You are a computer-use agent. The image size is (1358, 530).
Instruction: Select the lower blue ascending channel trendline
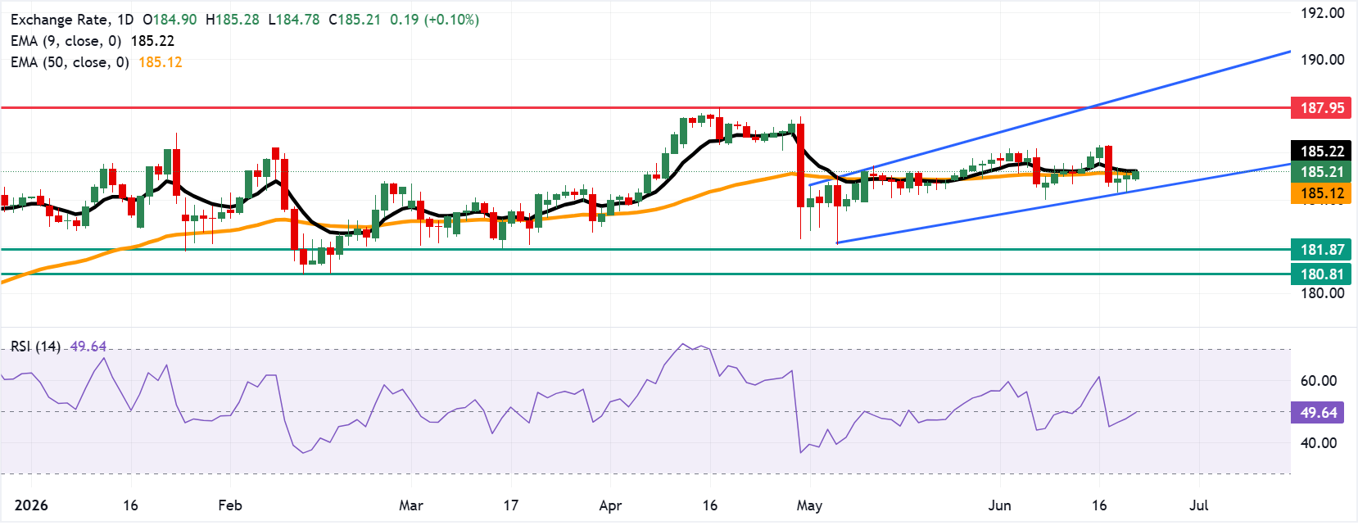click(1064, 203)
